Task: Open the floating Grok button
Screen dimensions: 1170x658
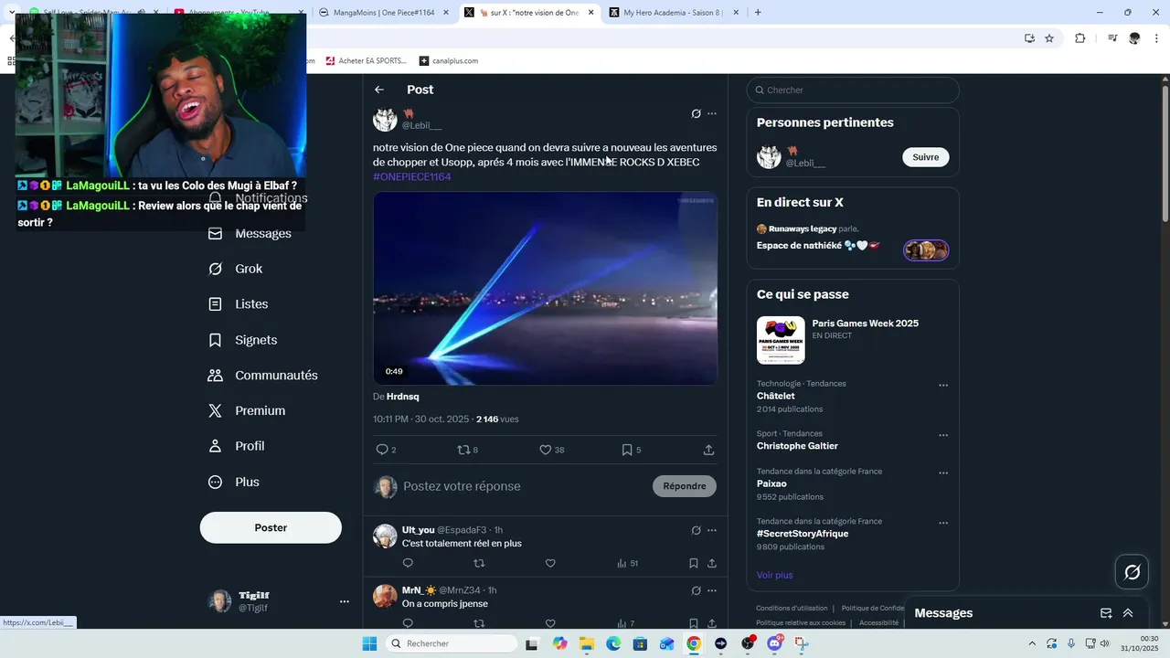Action: (1133, 572)
